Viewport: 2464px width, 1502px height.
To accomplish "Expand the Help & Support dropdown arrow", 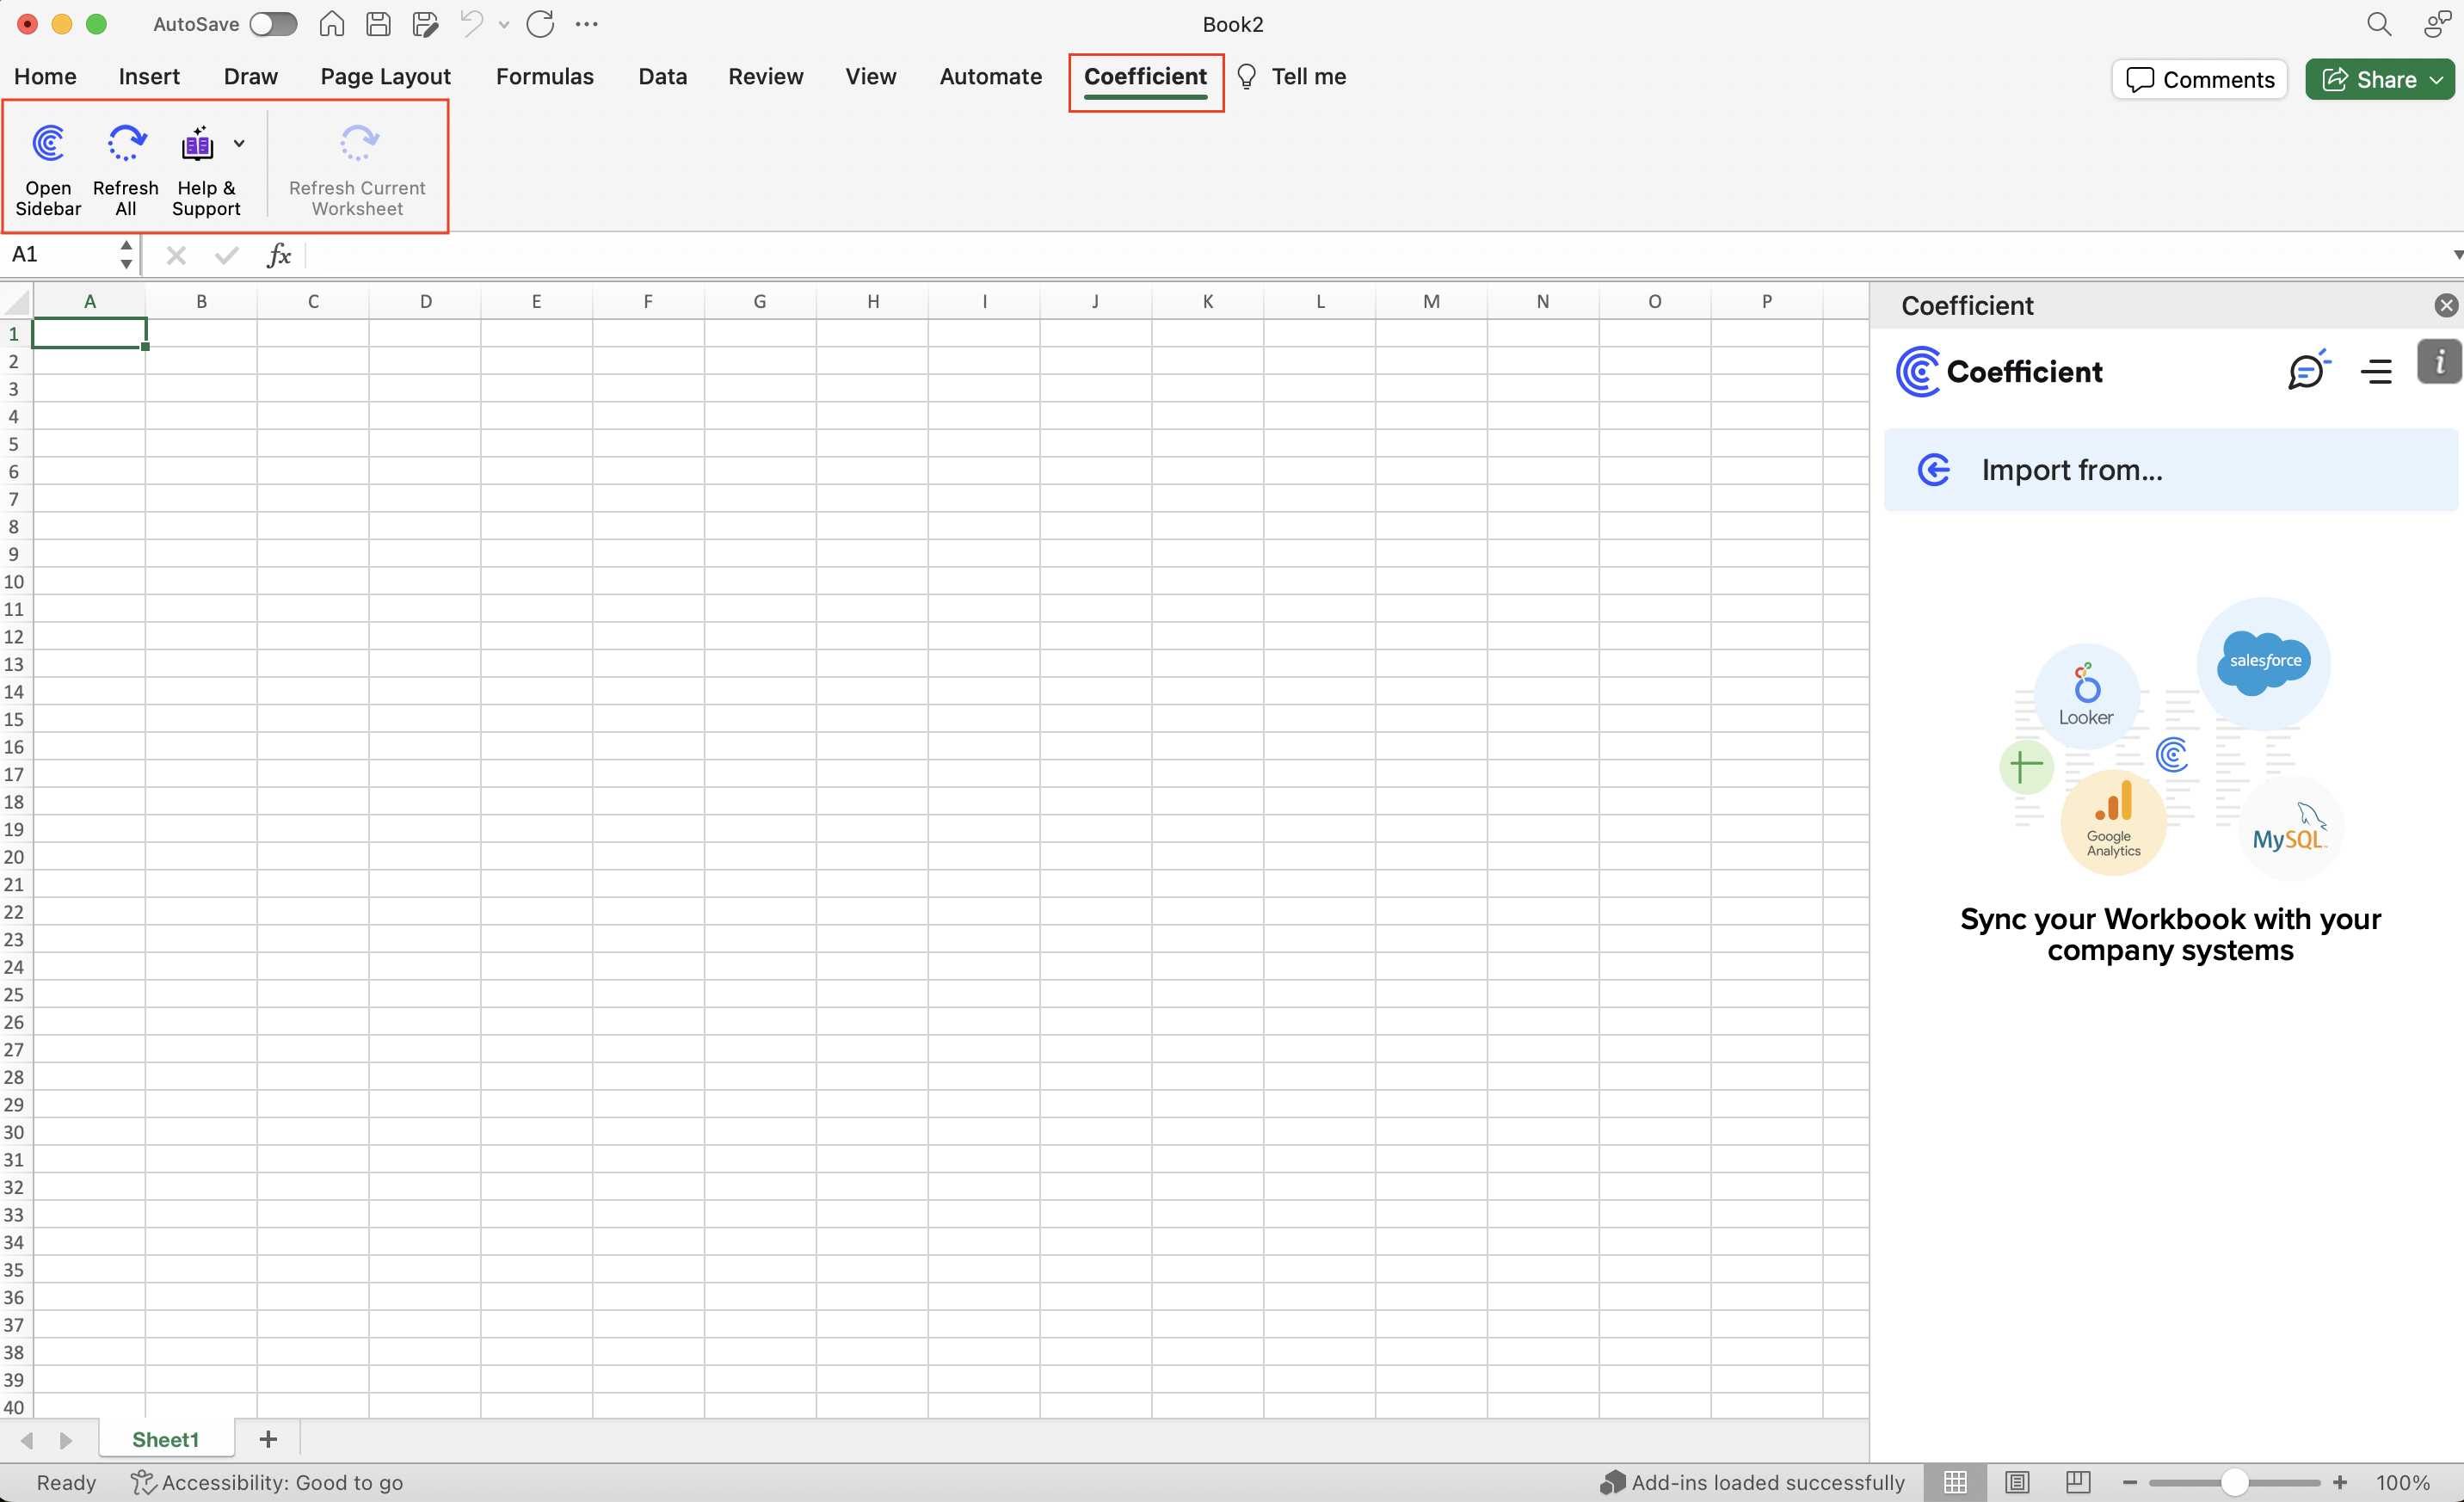I will click(x=239, y=144).
